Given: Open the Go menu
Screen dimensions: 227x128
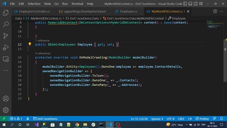Looking at the screenshot, I should (x=56, y=4).
